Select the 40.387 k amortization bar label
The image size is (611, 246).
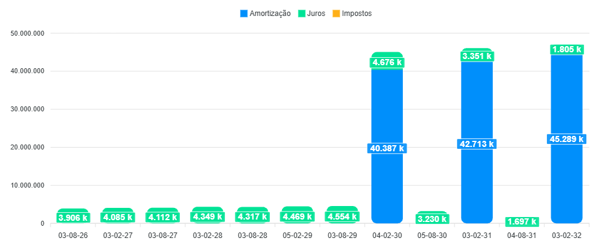(x=387, y=148)
